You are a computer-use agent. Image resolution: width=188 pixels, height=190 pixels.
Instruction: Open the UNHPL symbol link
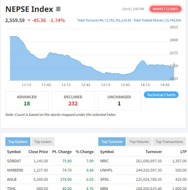[x=106, y=170]
